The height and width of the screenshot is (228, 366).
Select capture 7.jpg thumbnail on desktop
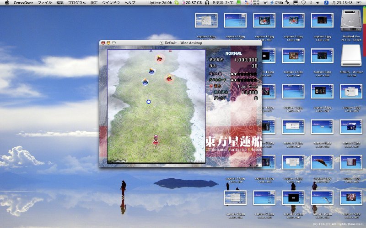[x=322, y=92]
